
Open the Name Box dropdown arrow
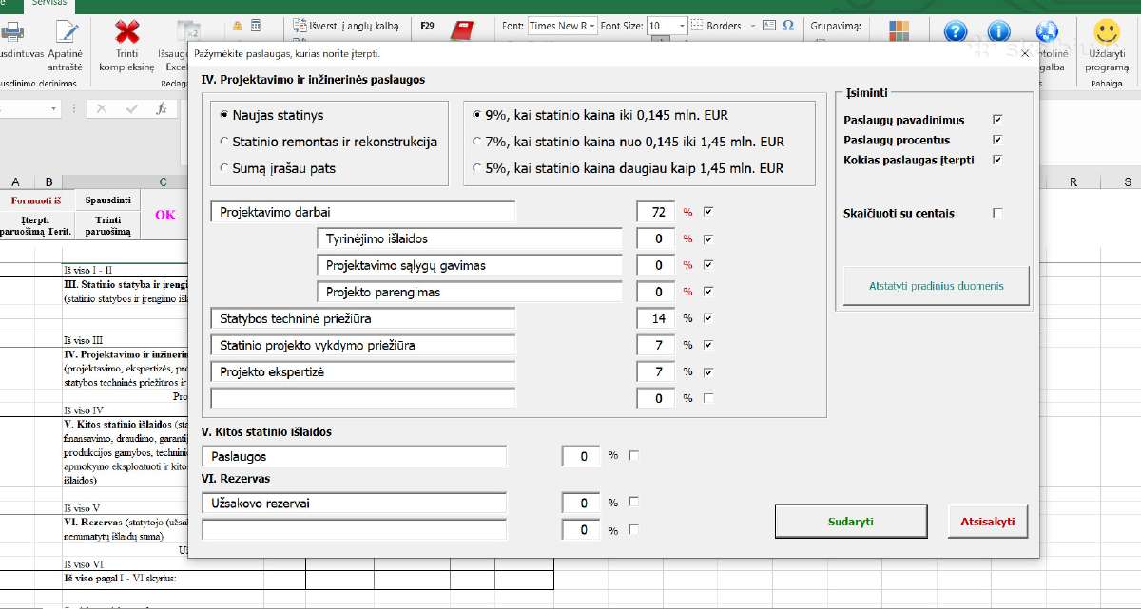point(53,109)
